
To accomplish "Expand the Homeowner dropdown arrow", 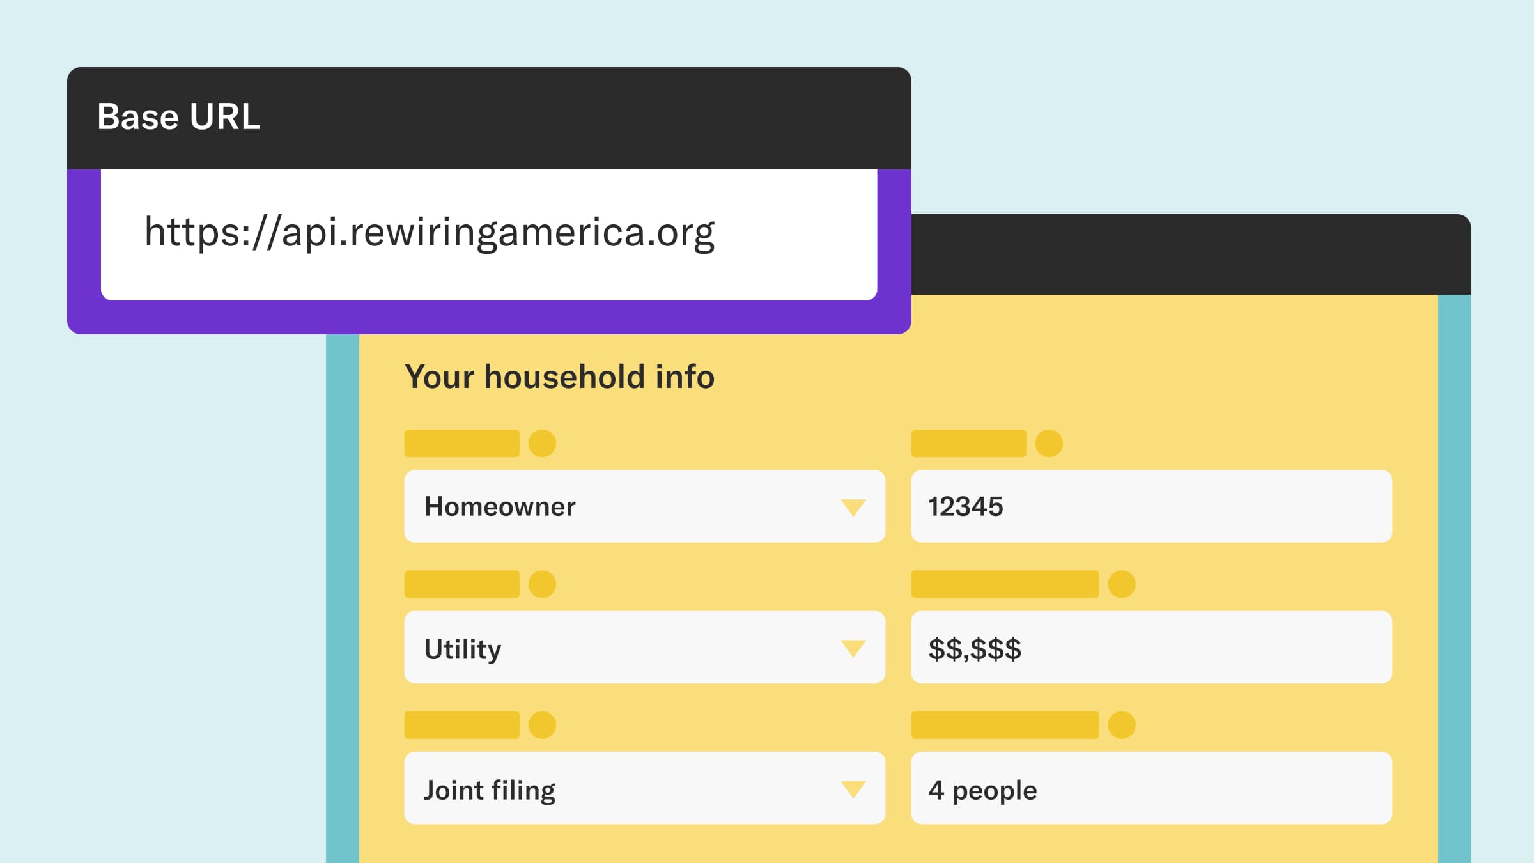I will pos(853,507).
